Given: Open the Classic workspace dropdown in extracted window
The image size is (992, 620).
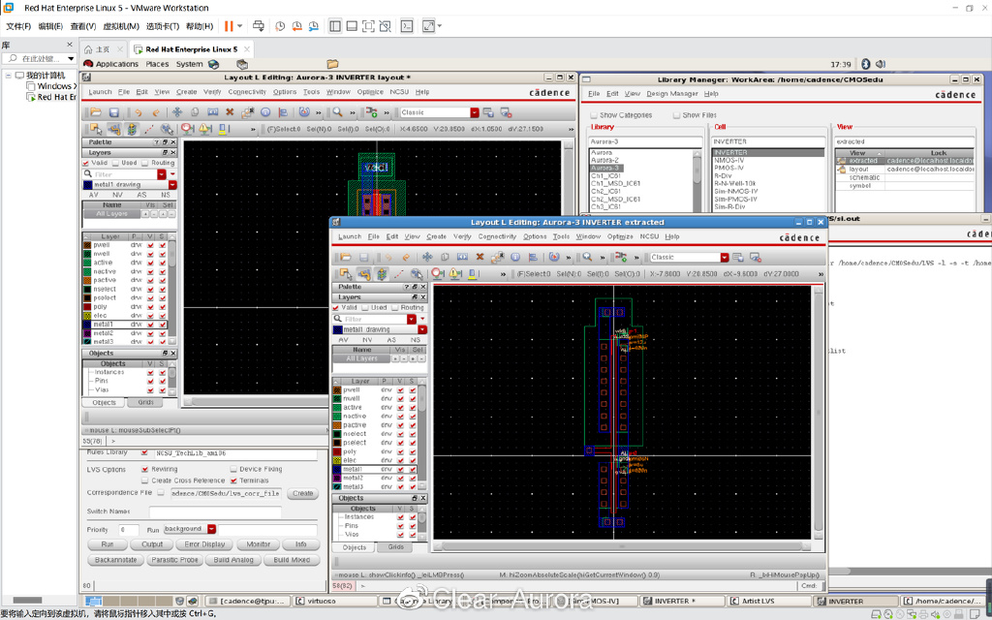Looking at the screenshot, I should tap(724, 258).
